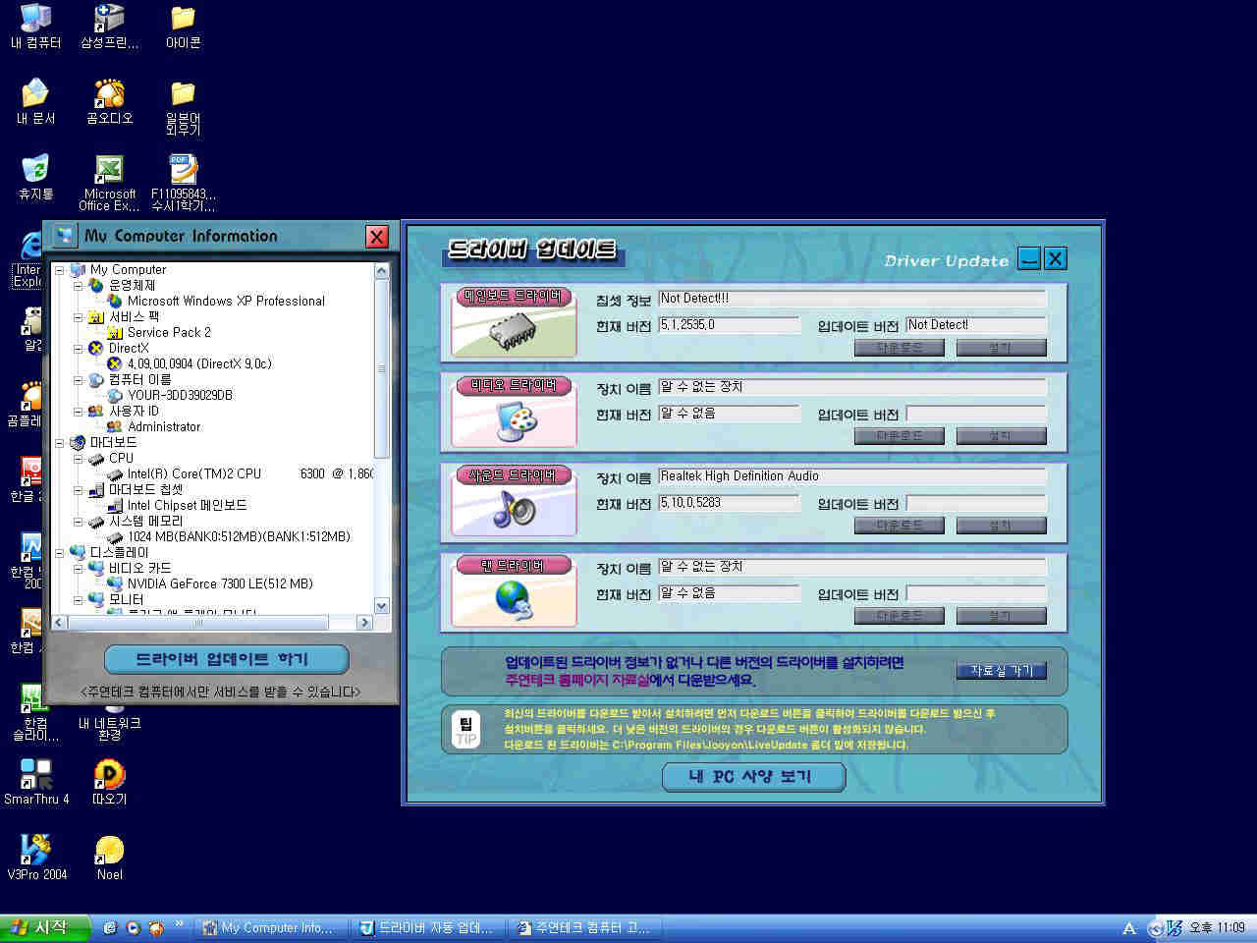Screen dimensions: 1257x943
Task: Open the Noel desktop icon
Action: pos(109,858)
